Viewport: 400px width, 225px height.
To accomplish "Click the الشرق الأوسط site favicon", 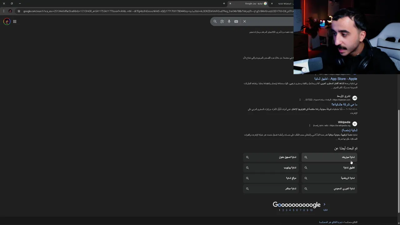I will (355, 98).
